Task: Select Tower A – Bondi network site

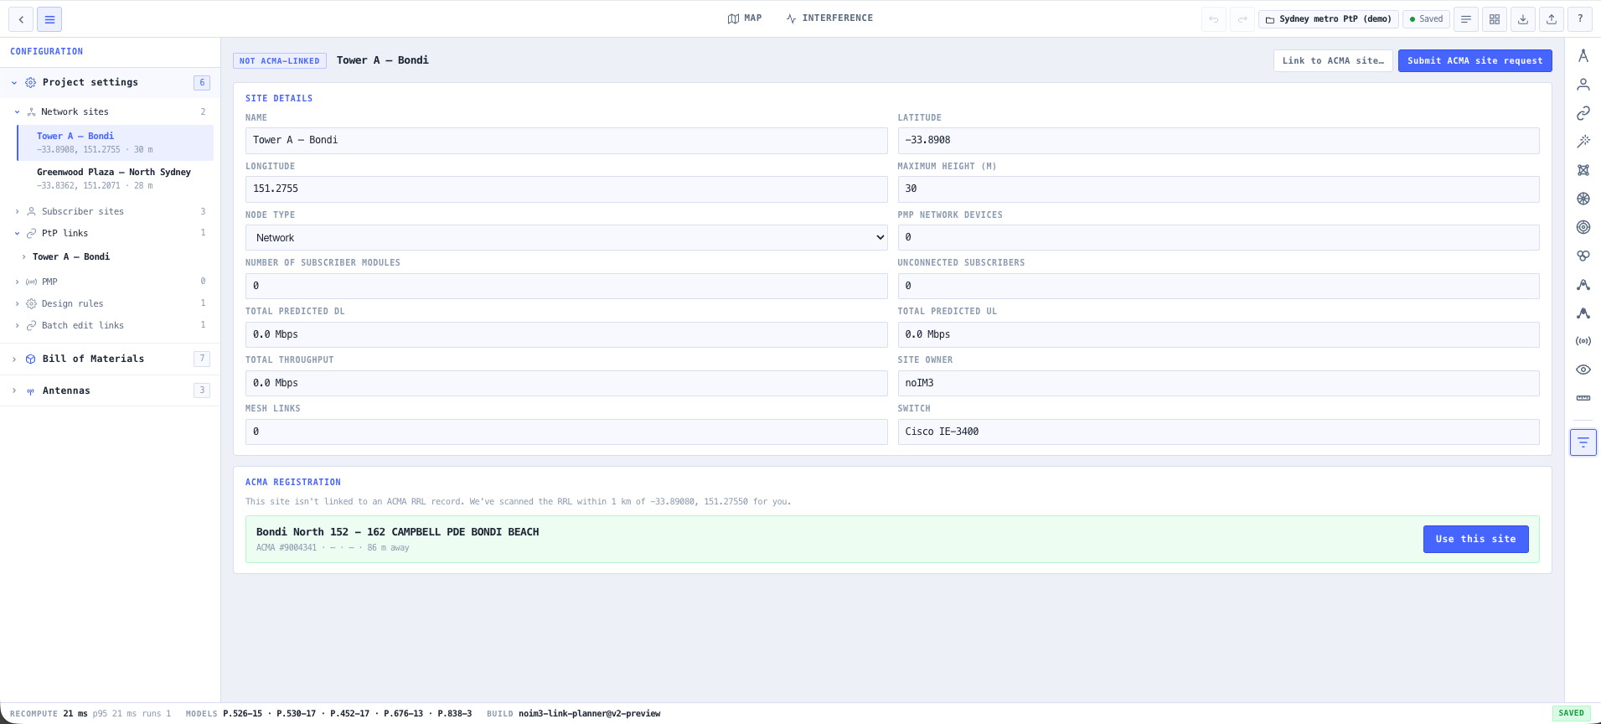Action: tap(116, 142)
